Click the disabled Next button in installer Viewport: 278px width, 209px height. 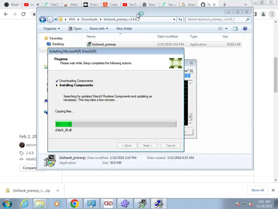147,146
